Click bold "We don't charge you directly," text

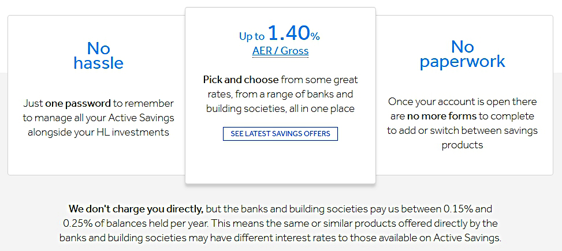[136, 209]
